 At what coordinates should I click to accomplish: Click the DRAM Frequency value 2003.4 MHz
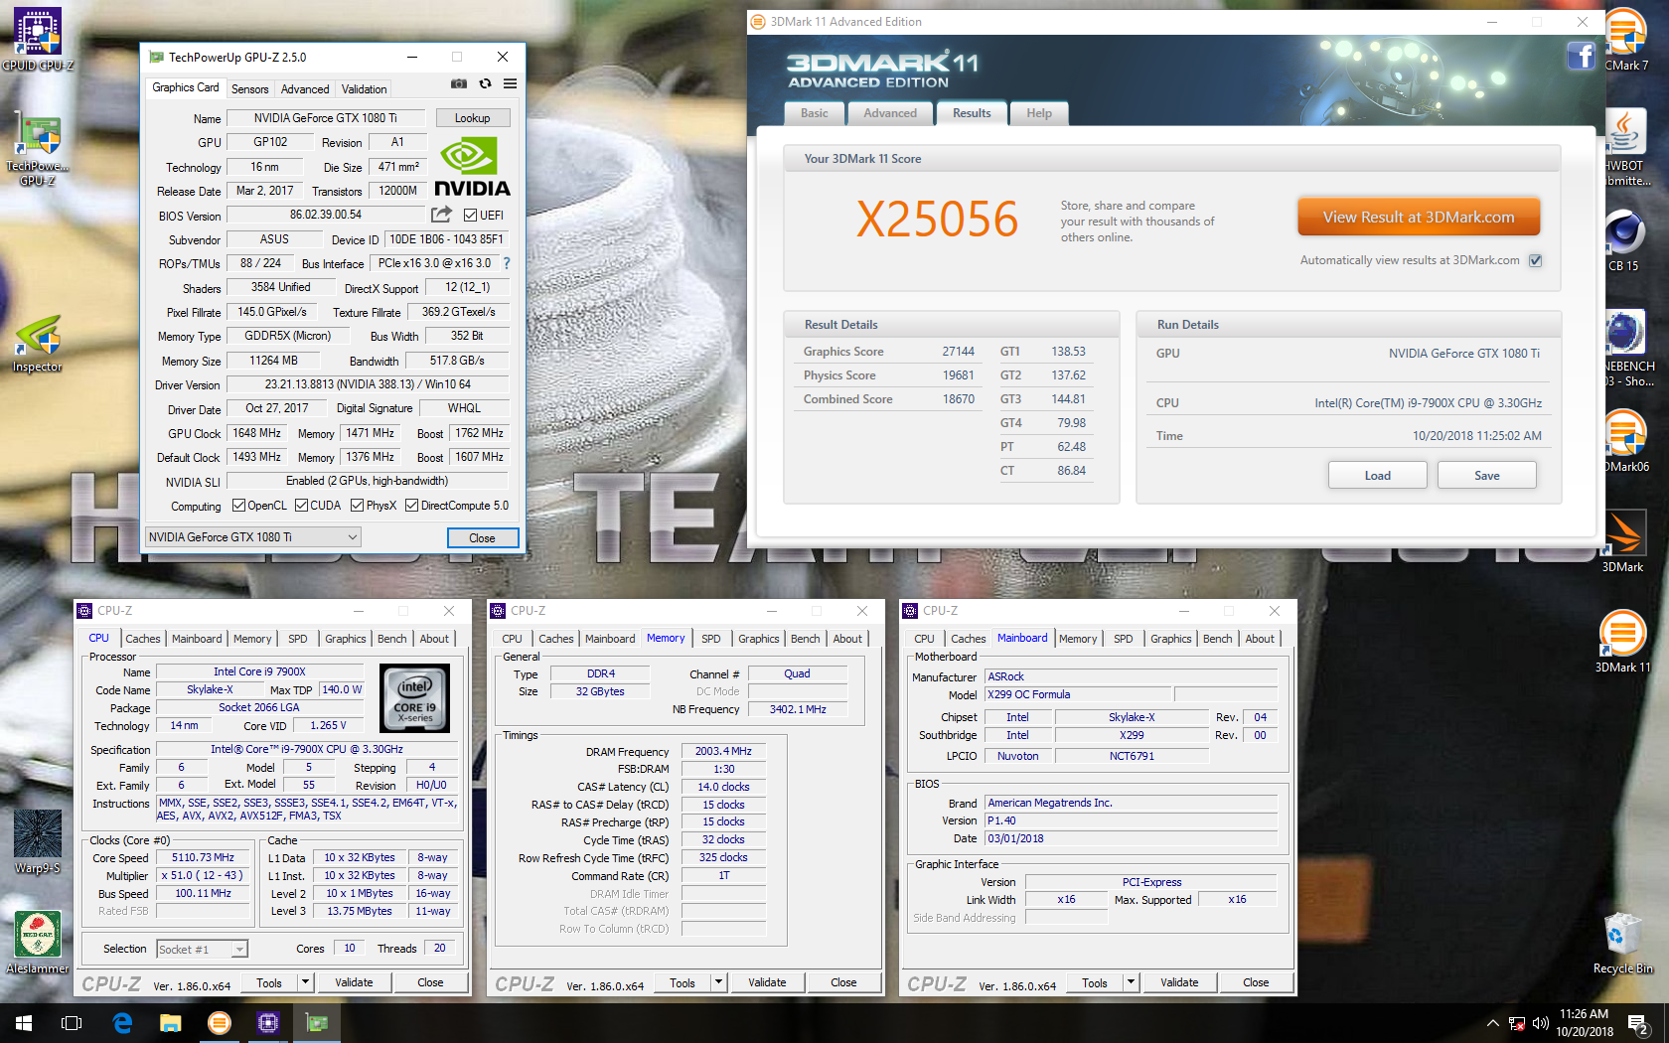723,751
